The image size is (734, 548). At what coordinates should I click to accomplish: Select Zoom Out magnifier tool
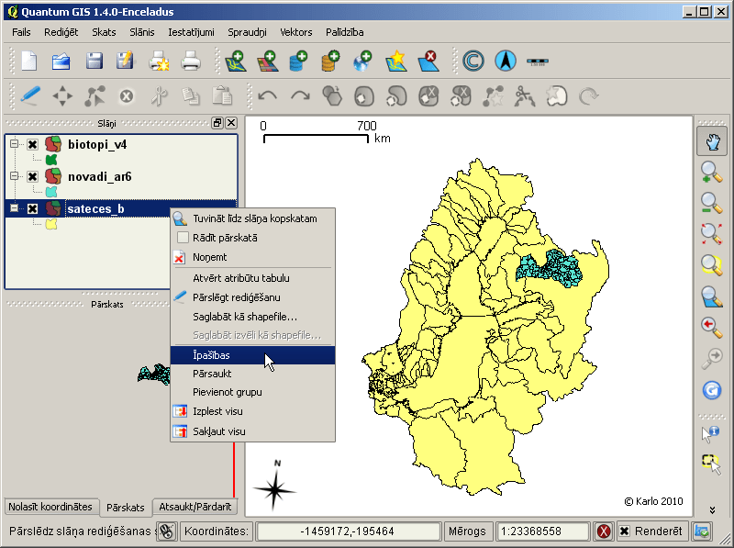712,203
